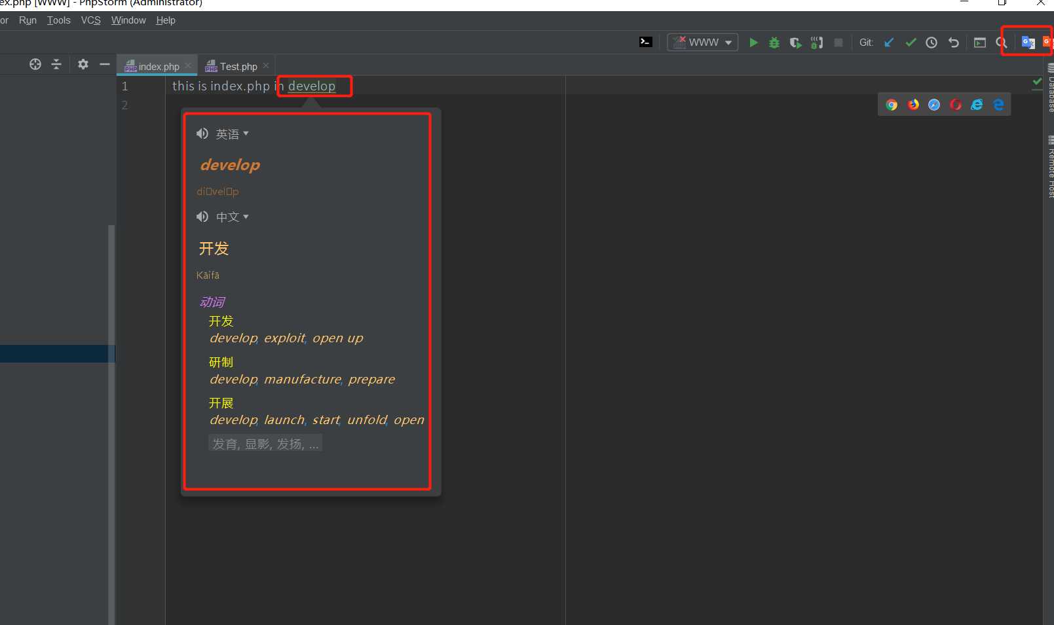1054x625 pixels.
Task: Click the 开展 meaning entry
Action: point(221,403)
